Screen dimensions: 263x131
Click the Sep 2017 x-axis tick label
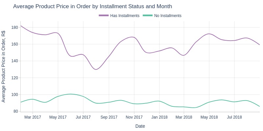click(x=109, y=117)
